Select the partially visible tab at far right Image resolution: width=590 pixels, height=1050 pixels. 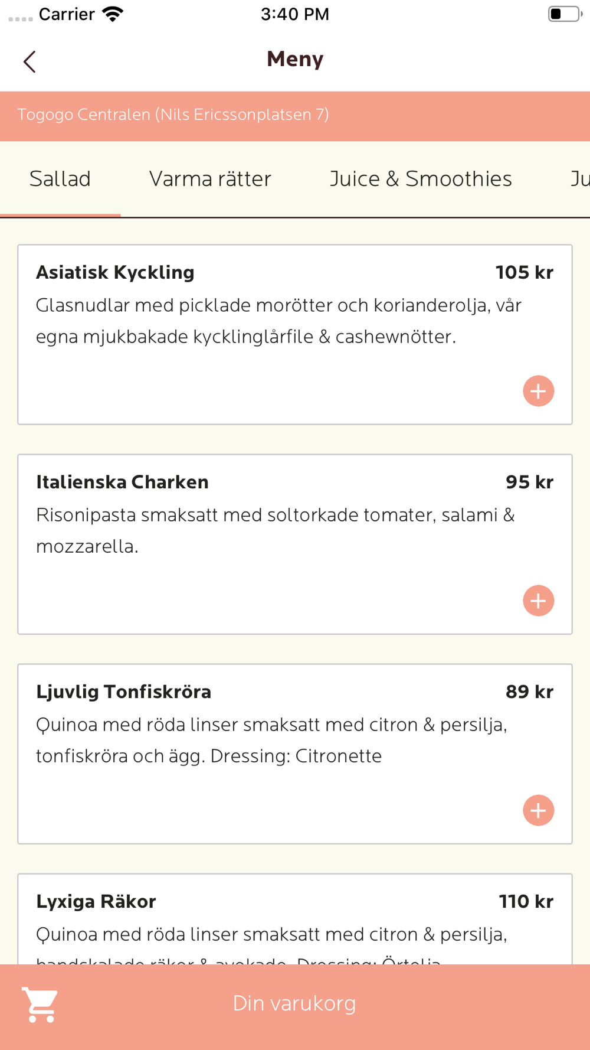[x=579, y=179]
